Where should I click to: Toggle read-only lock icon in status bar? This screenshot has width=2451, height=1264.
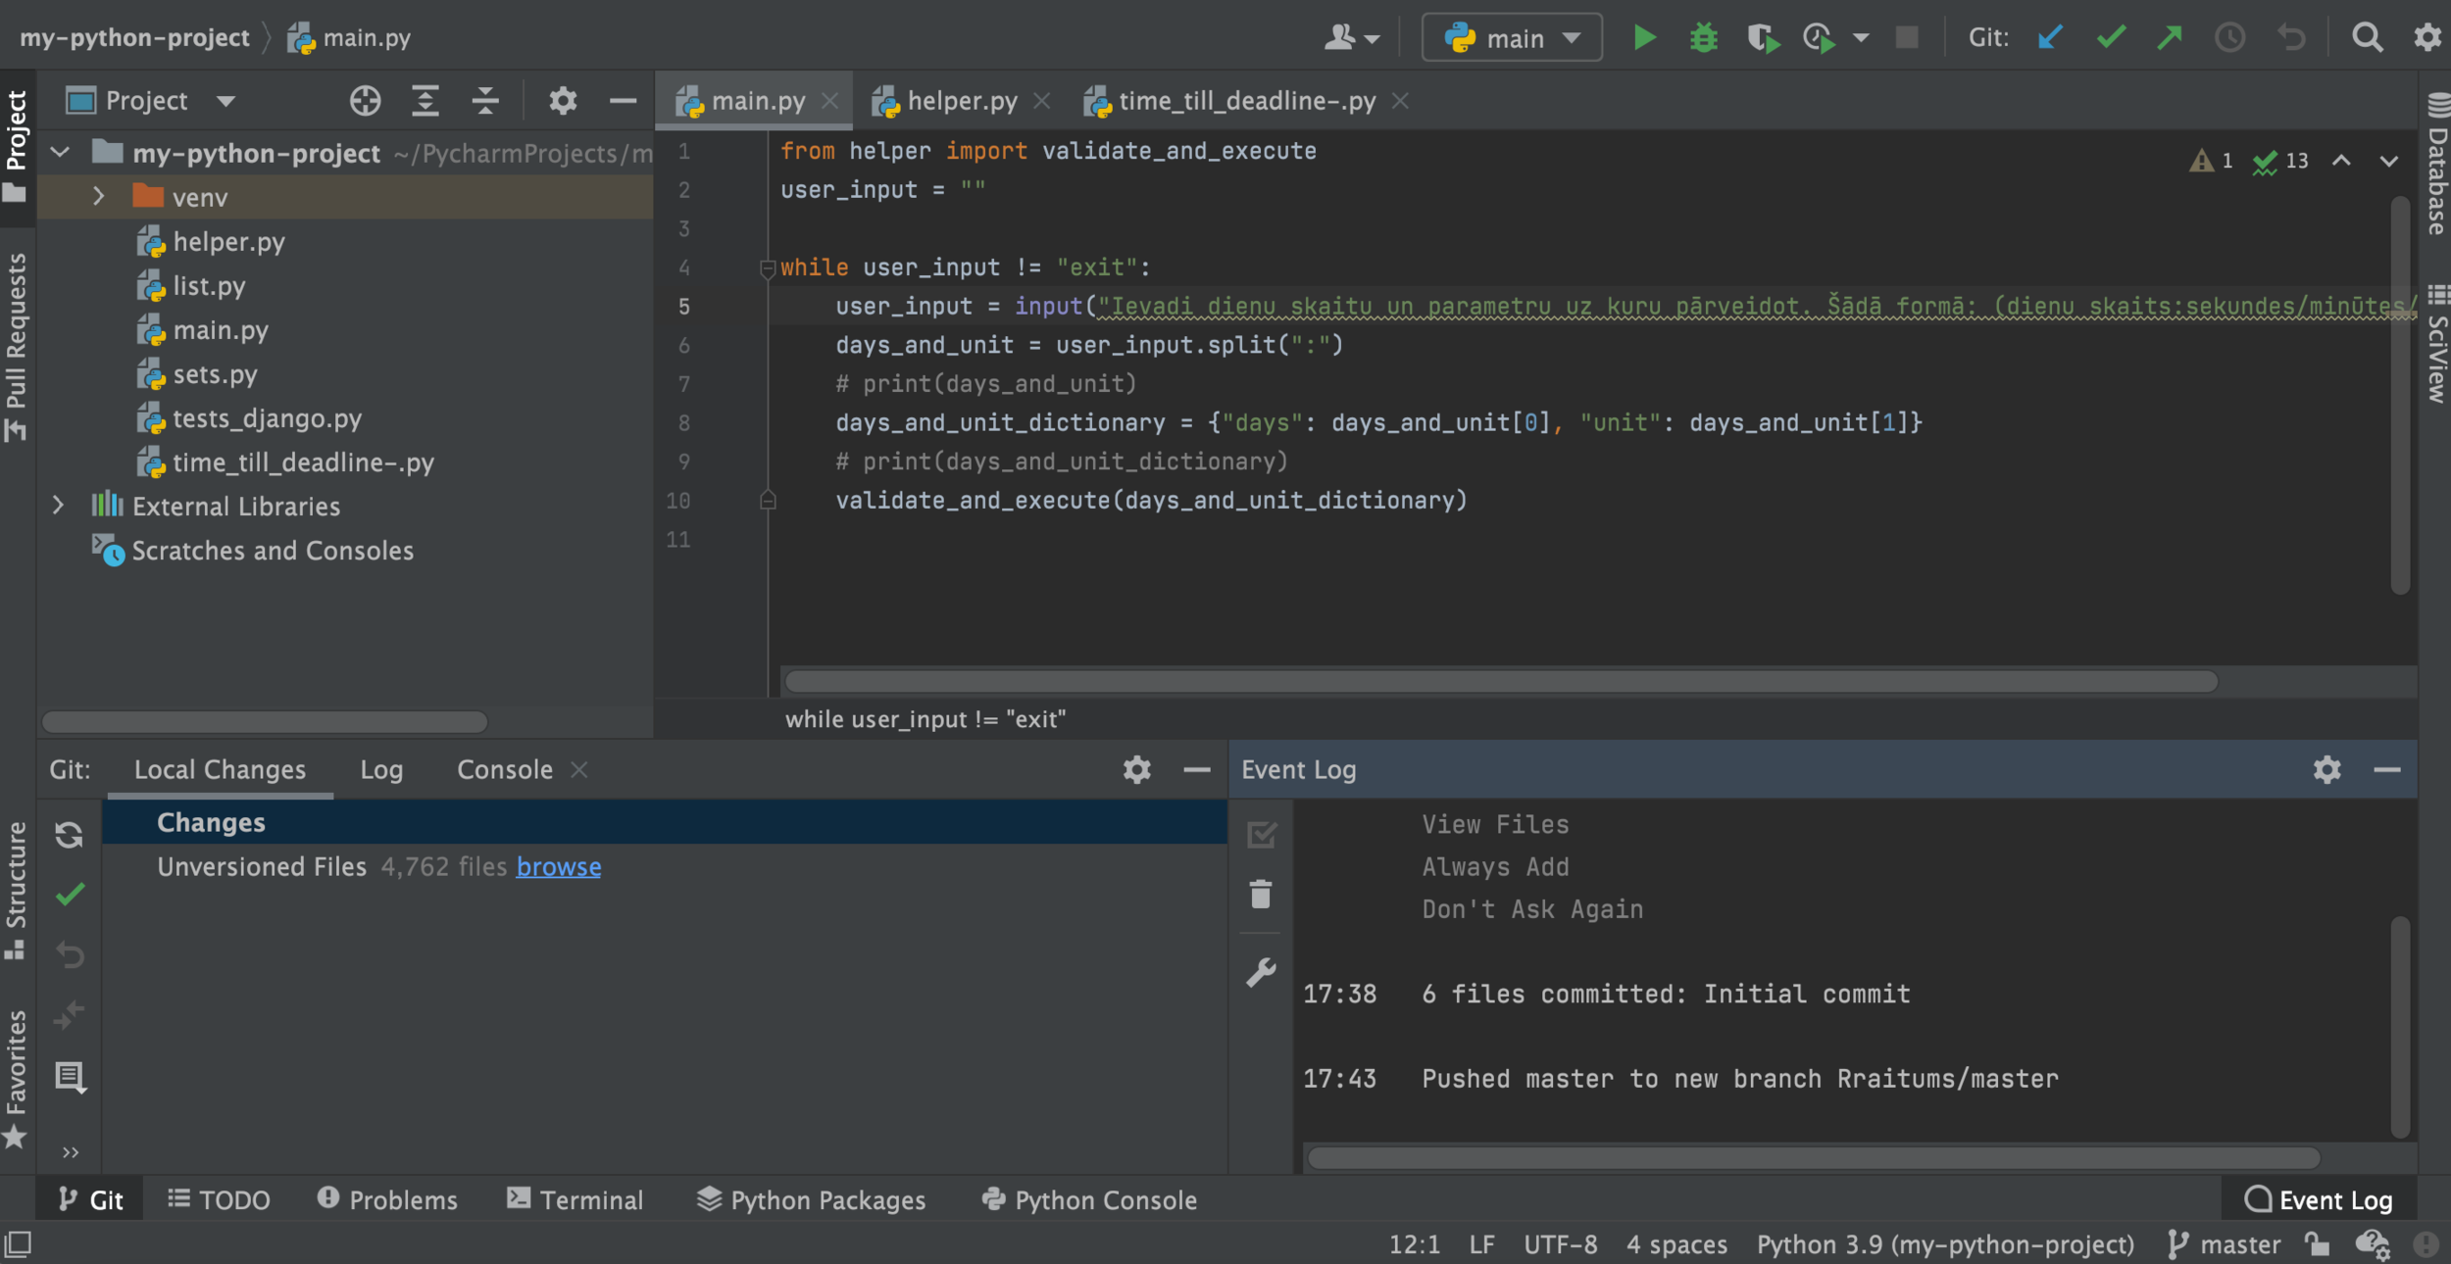point(2317,1244)
